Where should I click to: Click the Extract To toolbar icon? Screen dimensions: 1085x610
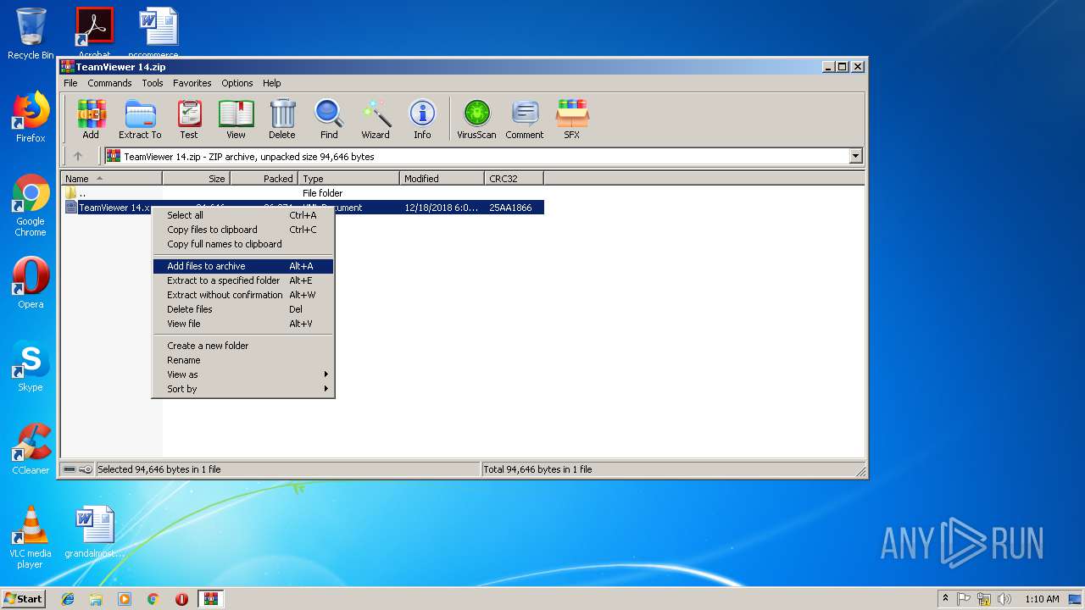point(140,119)
